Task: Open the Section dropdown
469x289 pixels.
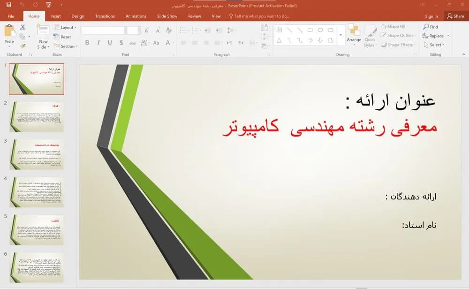Action: click(x=66, y=46)
